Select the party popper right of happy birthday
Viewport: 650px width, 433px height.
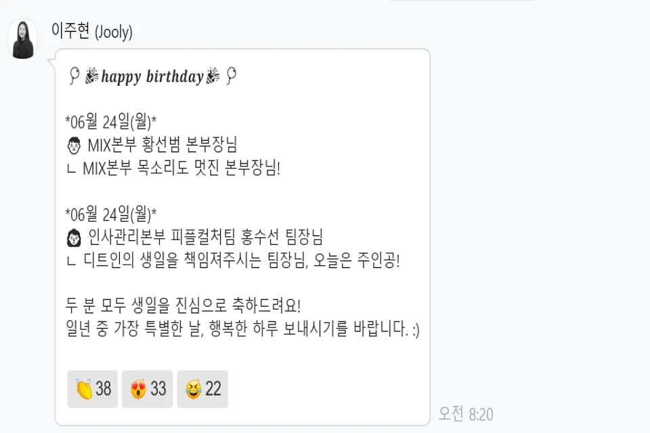213,76
